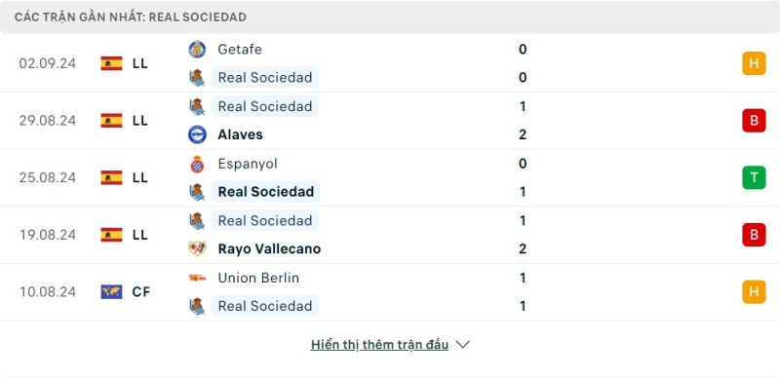Open the Alaves team name link

(x=240, y=134)
